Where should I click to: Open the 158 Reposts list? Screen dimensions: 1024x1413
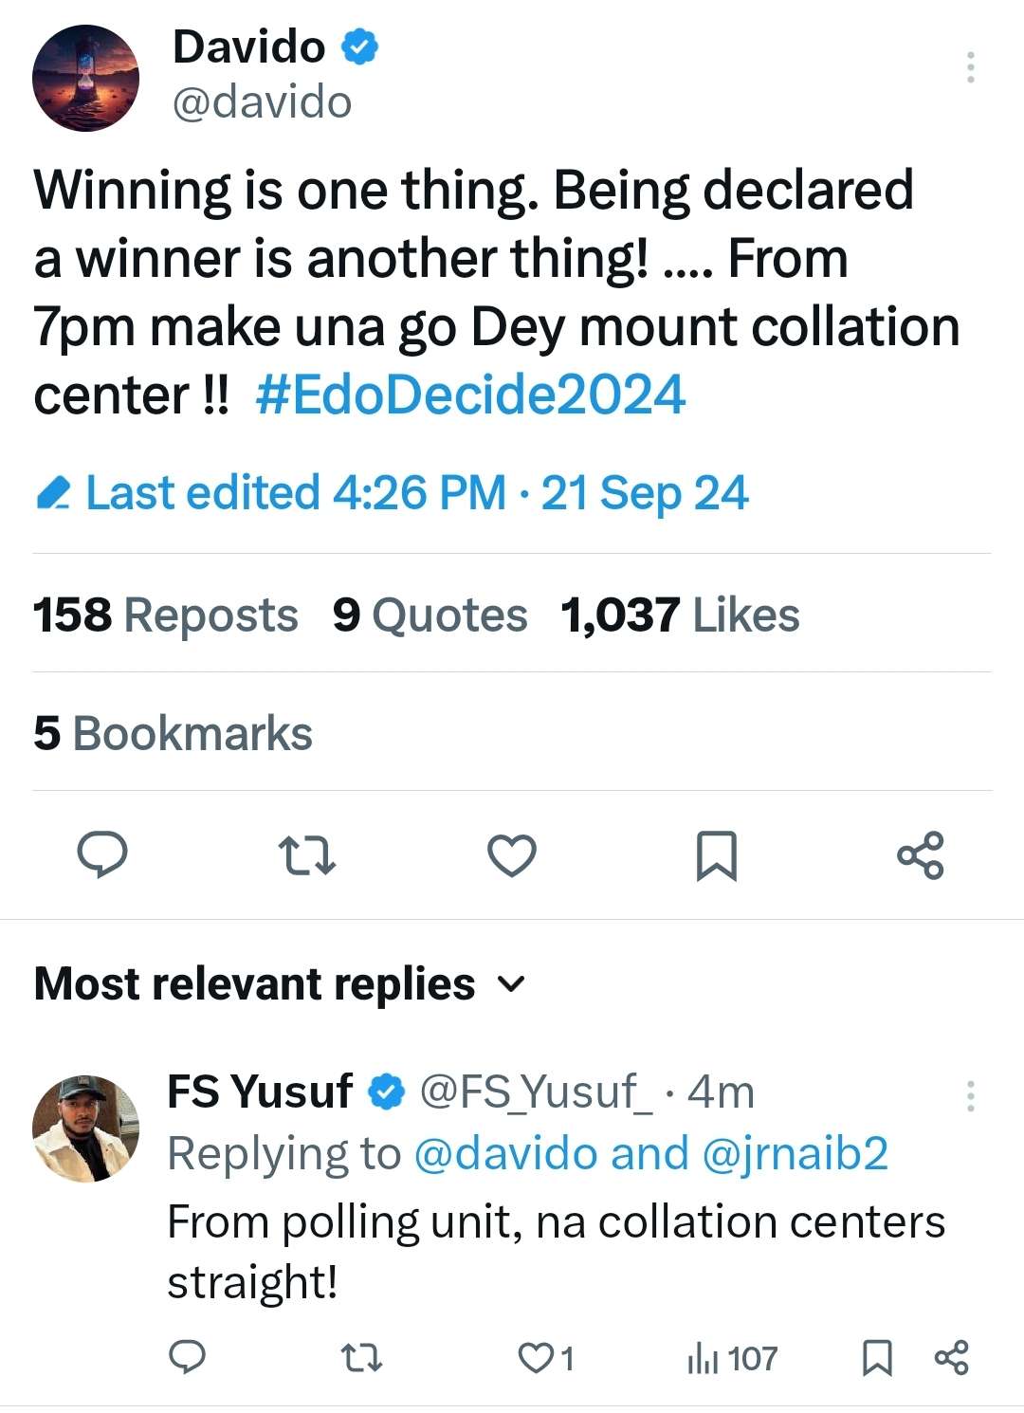(x=166, y=615)
